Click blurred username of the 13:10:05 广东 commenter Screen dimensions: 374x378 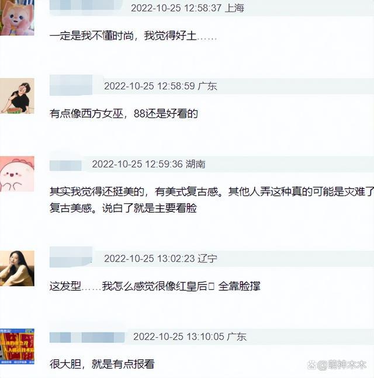(x=87, y=337)
